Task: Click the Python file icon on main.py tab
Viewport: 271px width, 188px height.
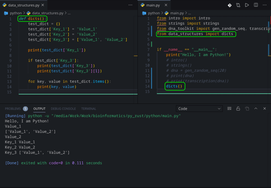Action: [142, 5]
